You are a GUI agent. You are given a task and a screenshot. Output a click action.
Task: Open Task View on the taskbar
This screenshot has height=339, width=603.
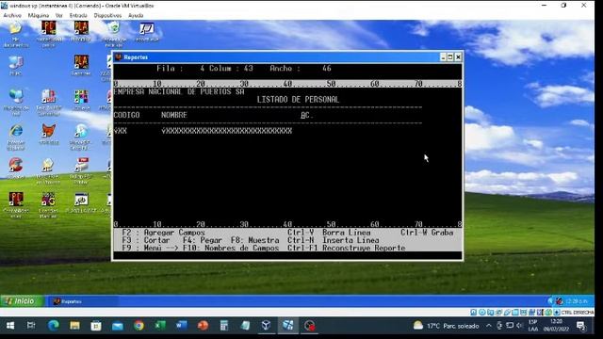(31, 326)
